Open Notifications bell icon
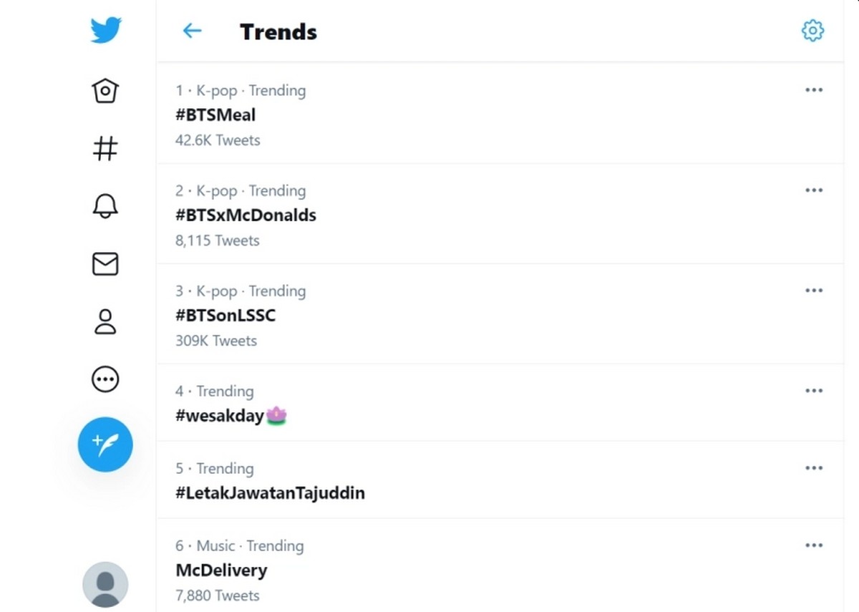859x612 pixels. tap(105, 206)
